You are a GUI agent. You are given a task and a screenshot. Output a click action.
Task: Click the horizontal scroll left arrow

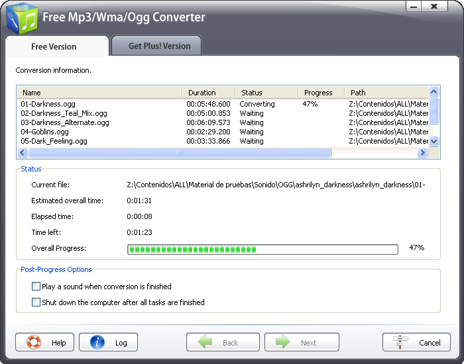(x=23, y=152)
